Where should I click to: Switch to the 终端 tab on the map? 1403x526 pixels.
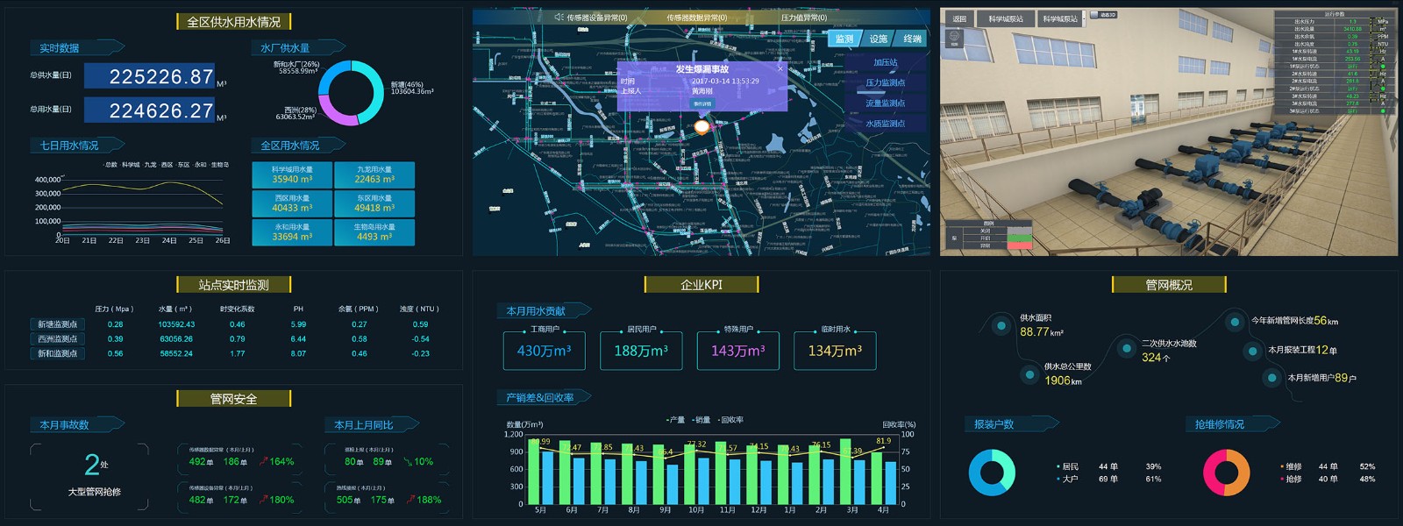912,39
